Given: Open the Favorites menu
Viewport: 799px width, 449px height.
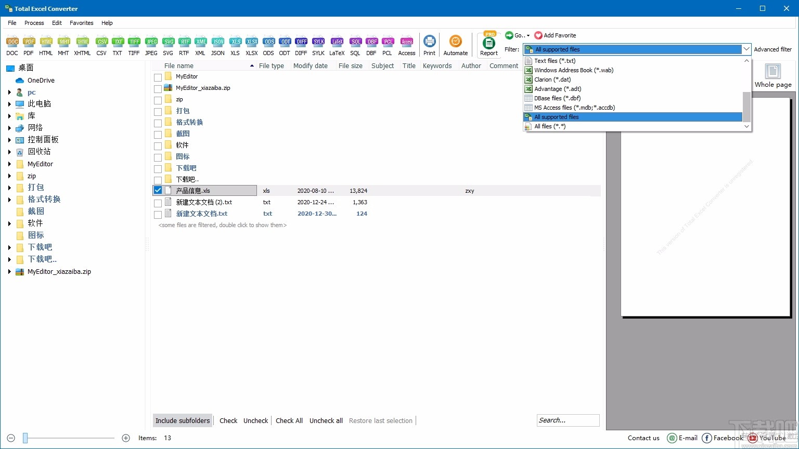Looking at the screenshot, I should (x=82, y=23).
